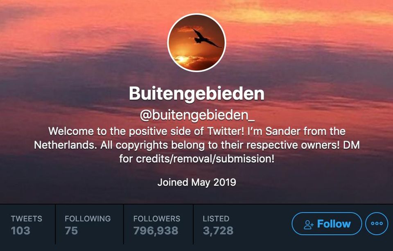
Task: Click the Follow button text
Action: pyautogui.click(x=334, y=224)
